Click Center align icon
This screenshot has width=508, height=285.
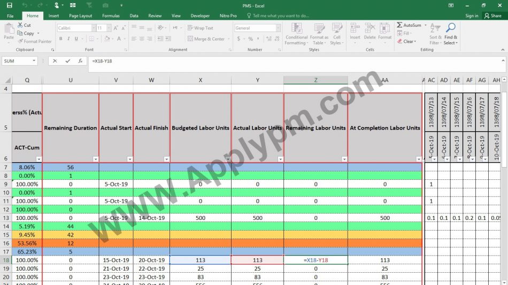pos(142,39)
